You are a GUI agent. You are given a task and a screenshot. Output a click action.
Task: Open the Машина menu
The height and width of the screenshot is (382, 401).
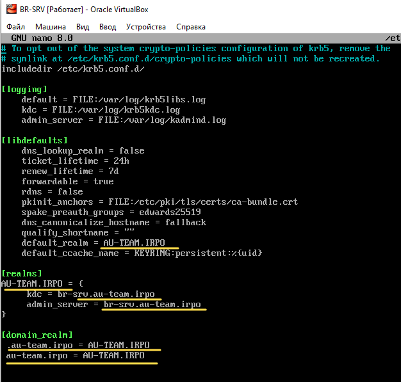(51, 27)
